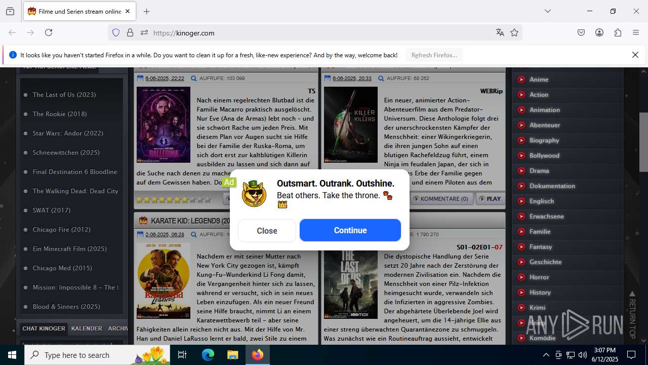Open the Fantasy genre
648x365 pixels.
pos(541,246)
